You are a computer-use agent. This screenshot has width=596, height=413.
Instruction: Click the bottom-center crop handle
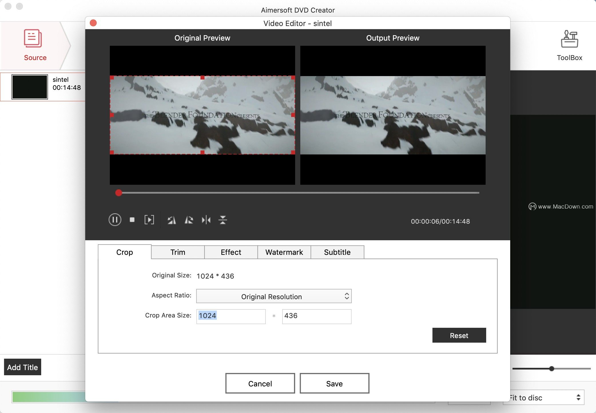pos(202,152)
